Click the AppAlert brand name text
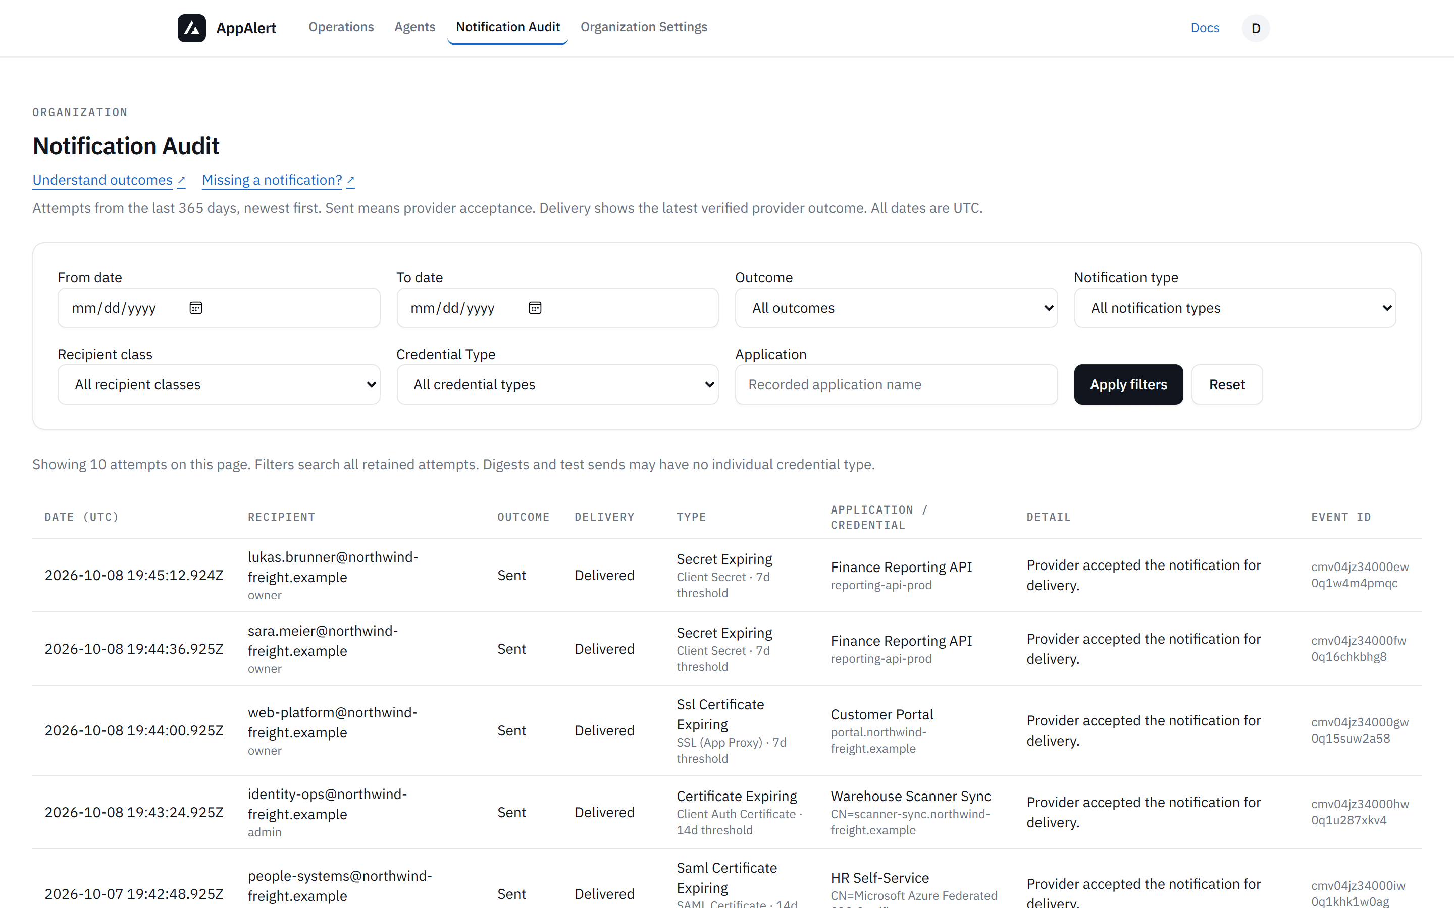 [x=246, y=28]
